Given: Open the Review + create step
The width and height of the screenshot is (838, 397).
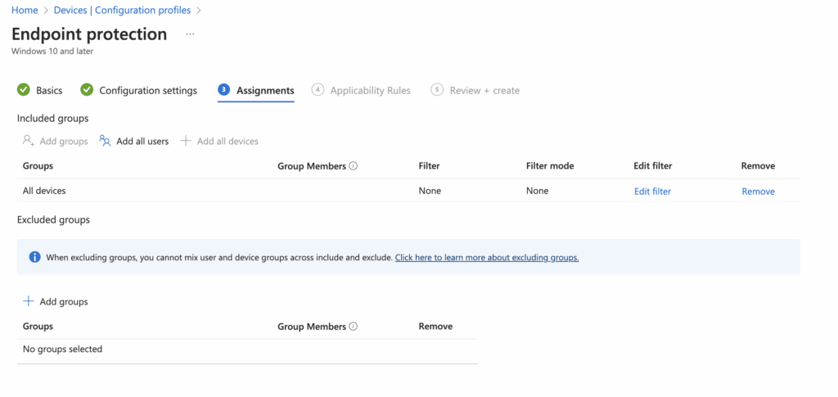Looking at the screenshot, I should [484, 90].
